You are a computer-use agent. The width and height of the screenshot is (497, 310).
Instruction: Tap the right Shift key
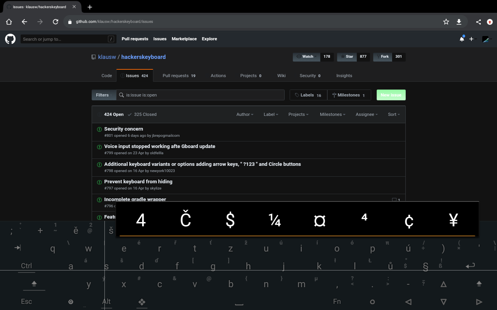coord(479,284)
